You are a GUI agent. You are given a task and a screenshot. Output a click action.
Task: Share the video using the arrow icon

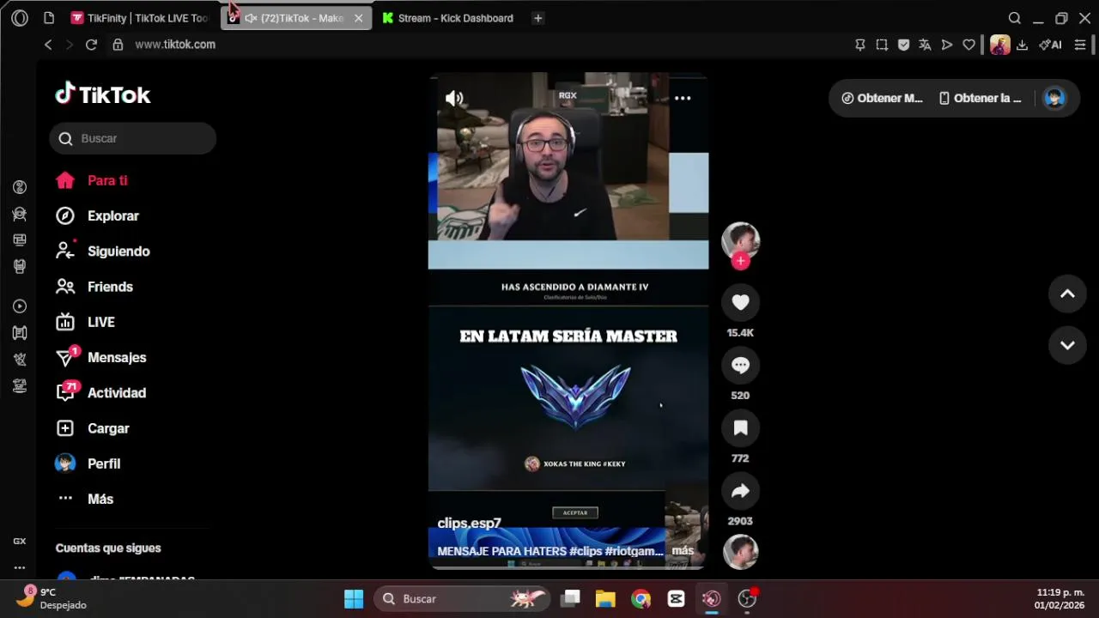(740, 491)
